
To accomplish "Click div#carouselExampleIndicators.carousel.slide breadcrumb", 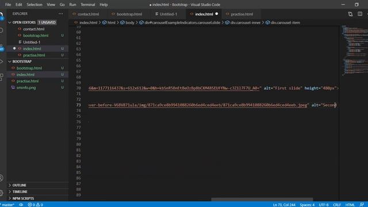I will click(x=182, y=22).
